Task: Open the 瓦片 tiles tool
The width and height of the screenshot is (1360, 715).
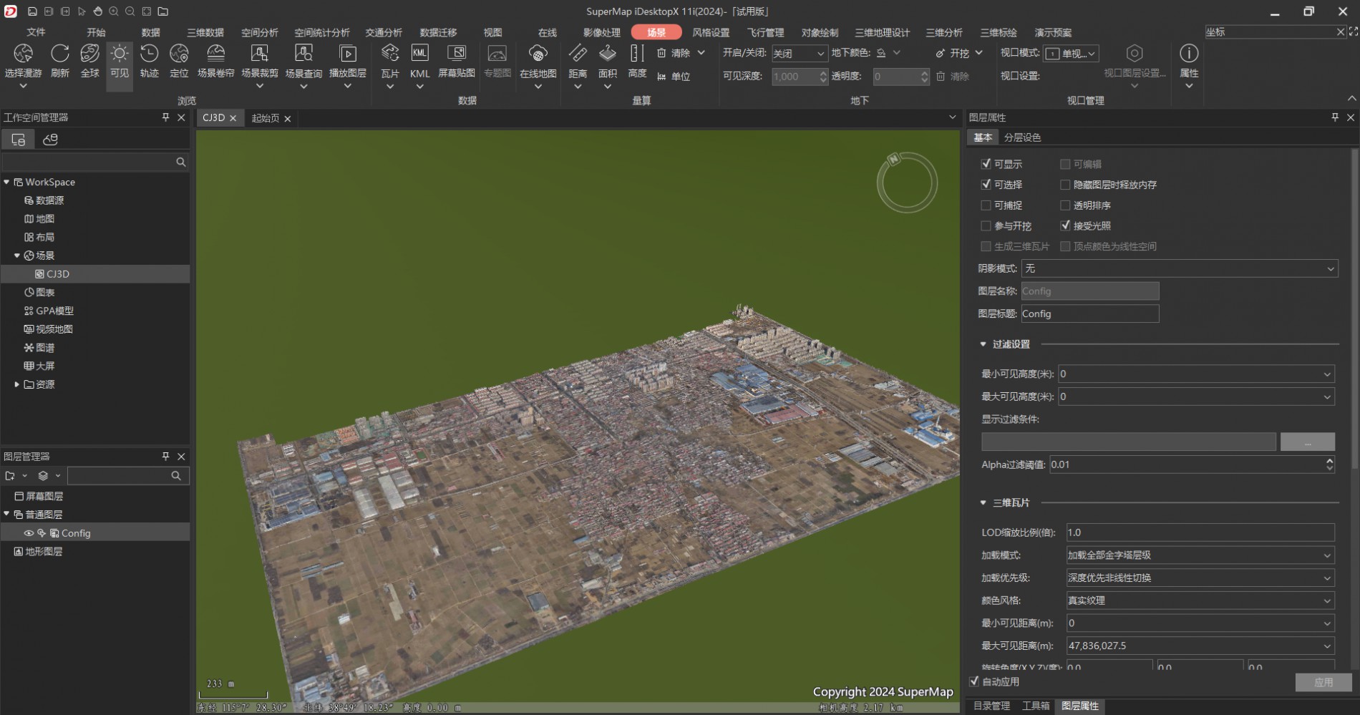Action: point(390,67)
